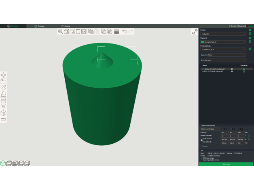254x190 pixels.
Task: Toggle visibility eye for Statue of Liberty object
Action: click(x=232, y=69)
